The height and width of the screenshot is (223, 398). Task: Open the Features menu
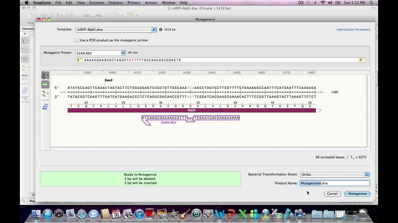[x=116, y=3]
